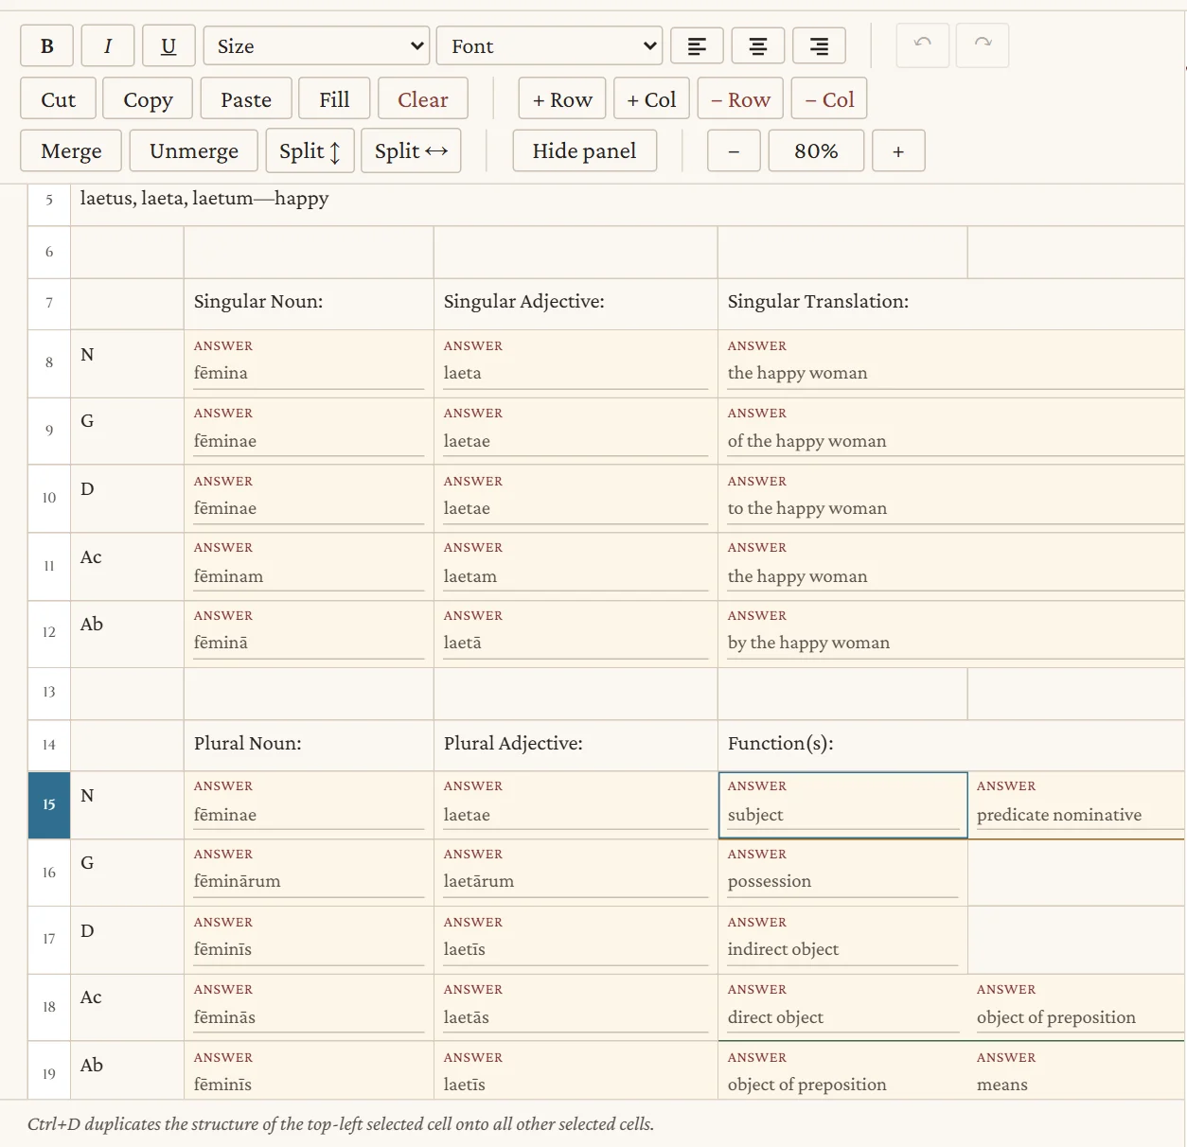Split cell vertically
Viewport: 1187px width, 1147px height.
point(310,151)
